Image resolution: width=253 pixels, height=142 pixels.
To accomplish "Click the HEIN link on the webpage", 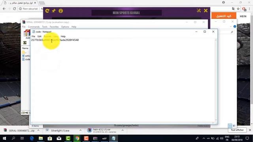I will [x=243, y=16].
